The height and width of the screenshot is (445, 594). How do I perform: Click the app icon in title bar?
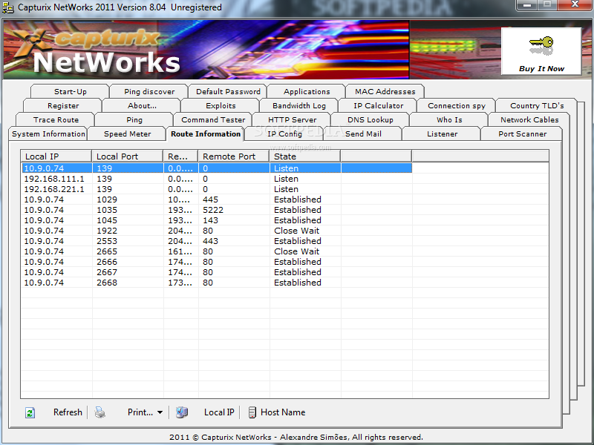coord(8,7)
